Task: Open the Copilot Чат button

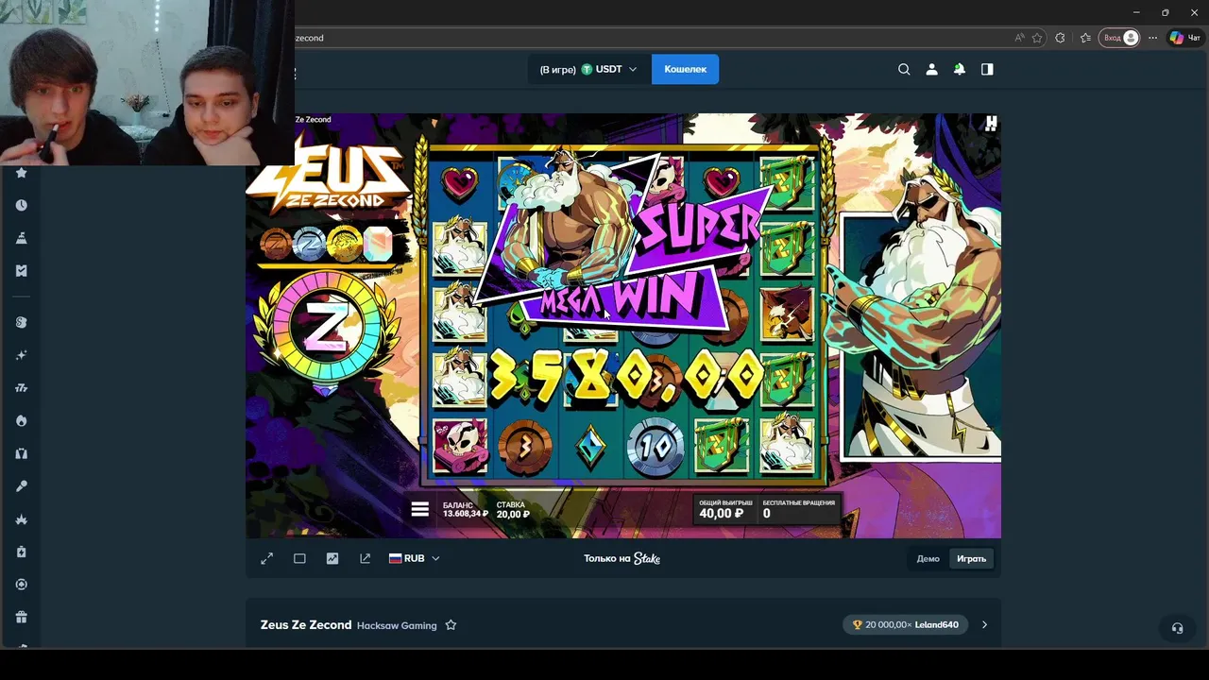Action: [1185, 38]
